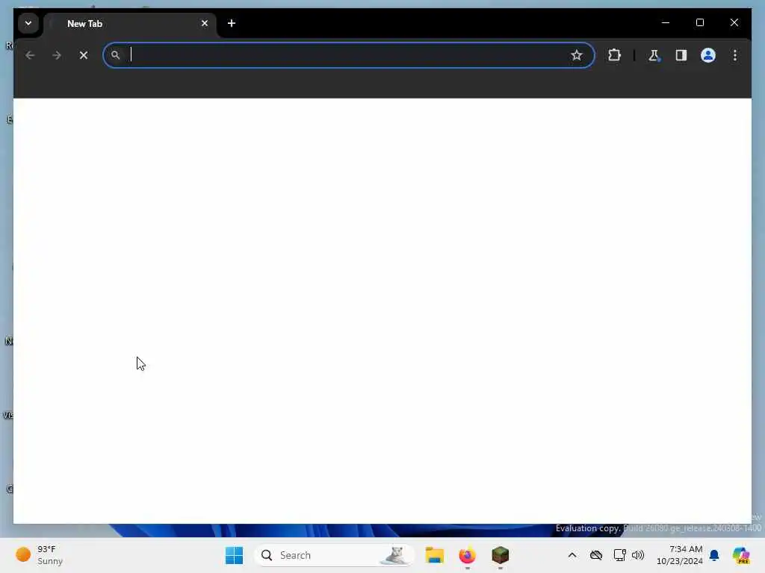Viewport: 765px width, 573px height.
Task: Launch Copilot preview from taskbar
Action: (741, 555)
